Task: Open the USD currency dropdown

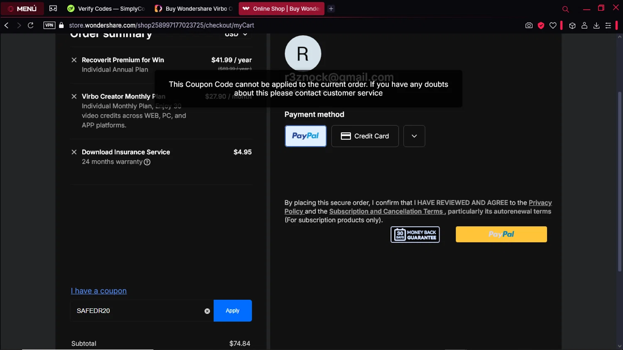Action: (x=236, y=34)
